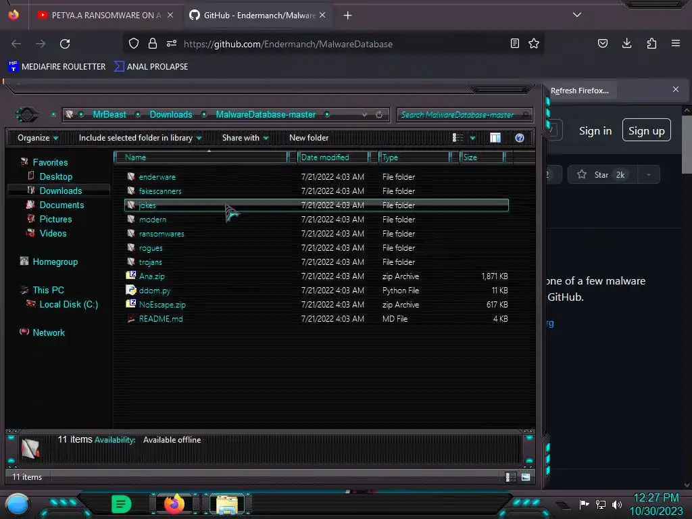The height and width of the screenshot is (519, 692).
Task: Select Pictures in navigation pane
Action: tap(55, 219)
